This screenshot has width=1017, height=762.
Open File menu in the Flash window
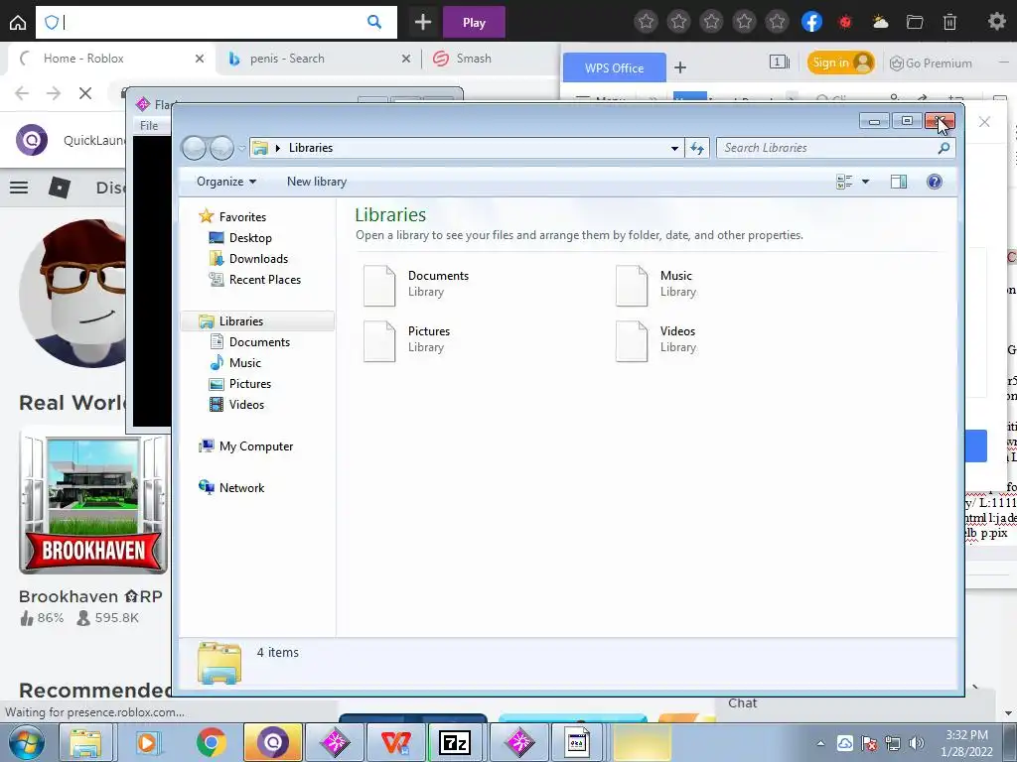click(149, 125)
